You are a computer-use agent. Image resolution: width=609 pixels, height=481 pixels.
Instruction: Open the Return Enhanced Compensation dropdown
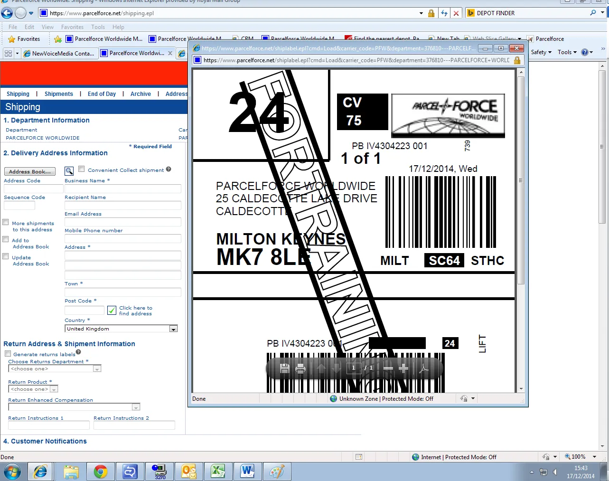(75, 407)
